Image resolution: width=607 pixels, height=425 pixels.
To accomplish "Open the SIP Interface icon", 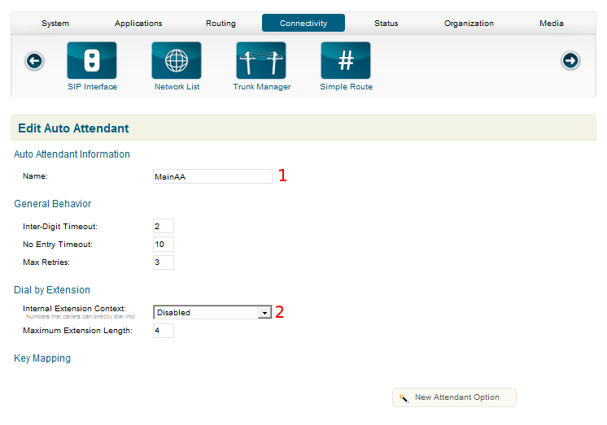I will (92, 61).
